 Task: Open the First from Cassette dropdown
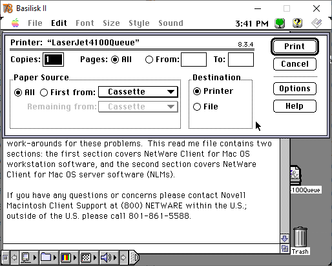[x=138, y=92]
